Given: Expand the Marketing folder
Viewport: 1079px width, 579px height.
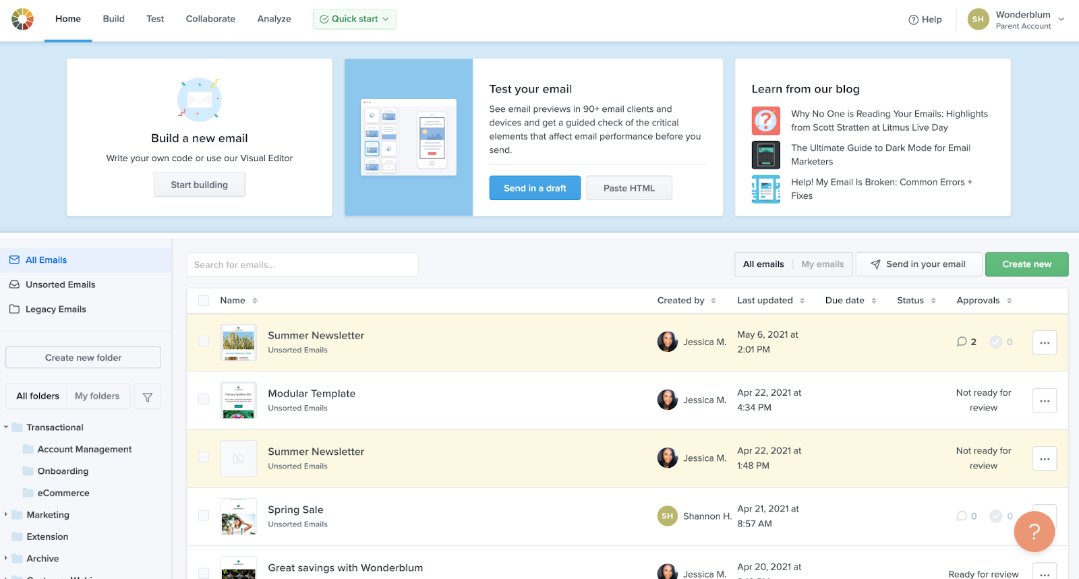Looking at the screenshot, I should [x=6, y=514].
